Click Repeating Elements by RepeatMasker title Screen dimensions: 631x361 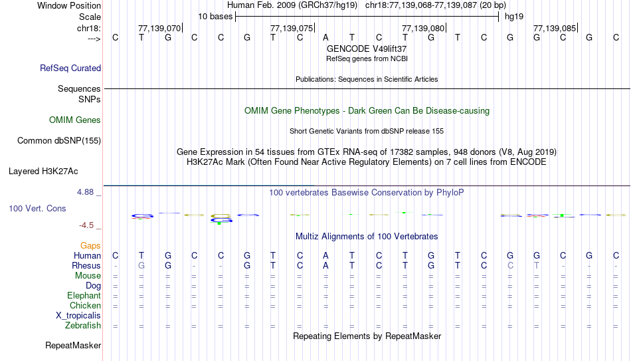point(367,336)
